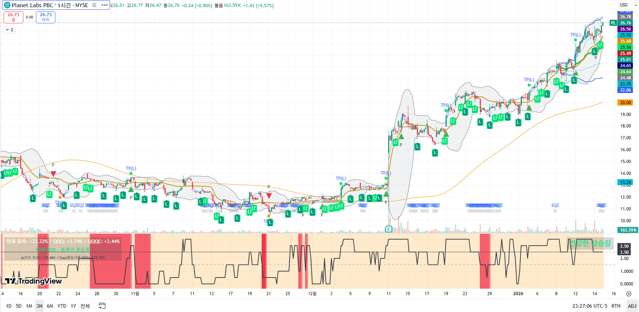Click the most recent L? signal marker

[x=600, y=45]
